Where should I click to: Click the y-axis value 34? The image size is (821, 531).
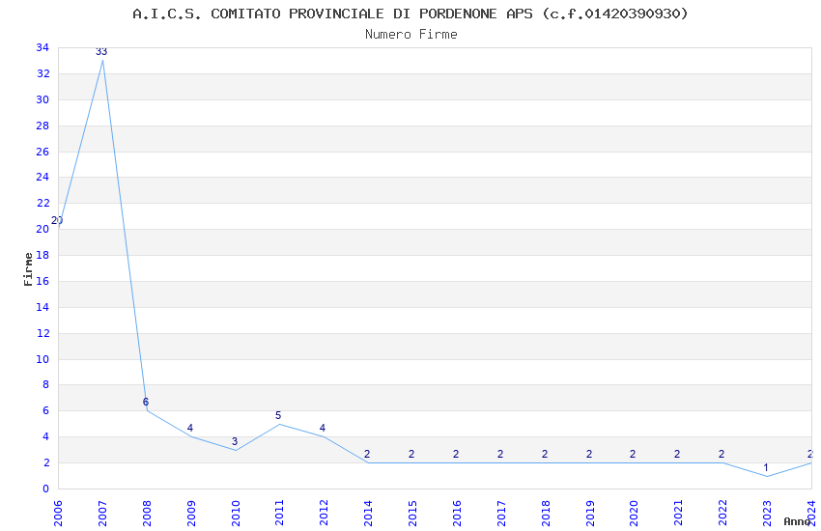tap(42, 47)
